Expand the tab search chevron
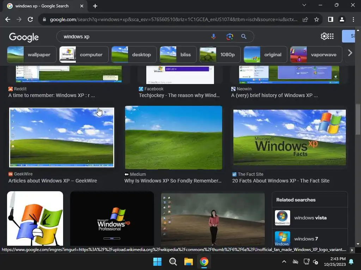This screenshot has width=361, height=270. coord(304,5)
